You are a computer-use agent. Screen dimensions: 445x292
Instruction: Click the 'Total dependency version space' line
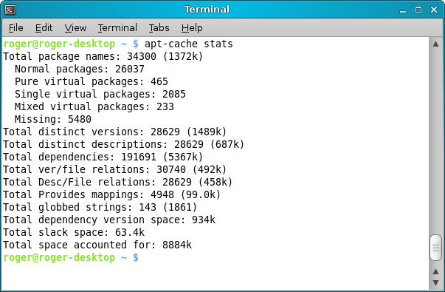[x=109, y=220]
